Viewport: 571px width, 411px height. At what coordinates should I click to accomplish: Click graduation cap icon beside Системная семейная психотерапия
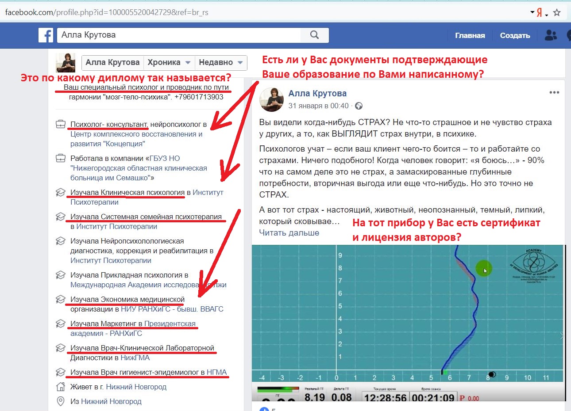click(61, 217)
